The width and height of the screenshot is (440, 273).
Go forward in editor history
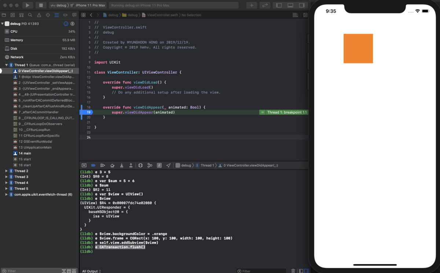(x=98, y=15)
